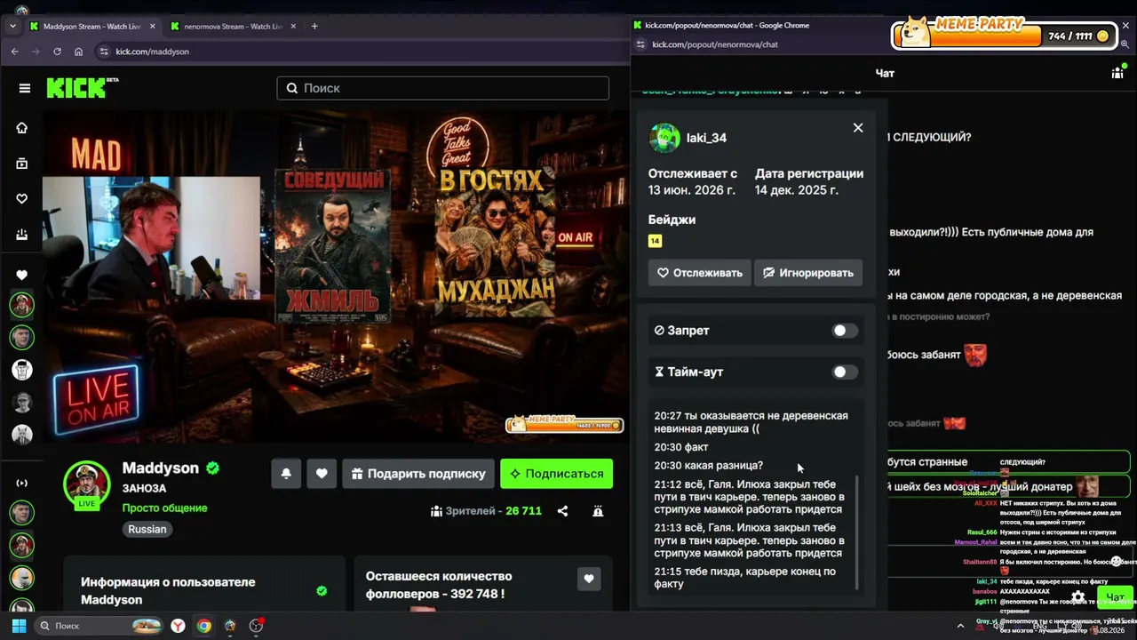The width and height of the screenshot is (1137, 640).
Task: Click Игнорировать button on laki_34 card
Action: (808, 273)
